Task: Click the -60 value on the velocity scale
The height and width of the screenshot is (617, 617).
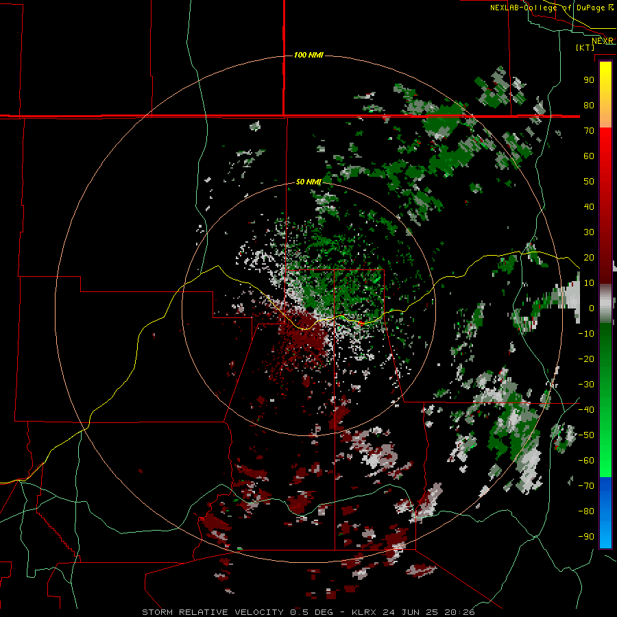Action: (x=586, y=461)
